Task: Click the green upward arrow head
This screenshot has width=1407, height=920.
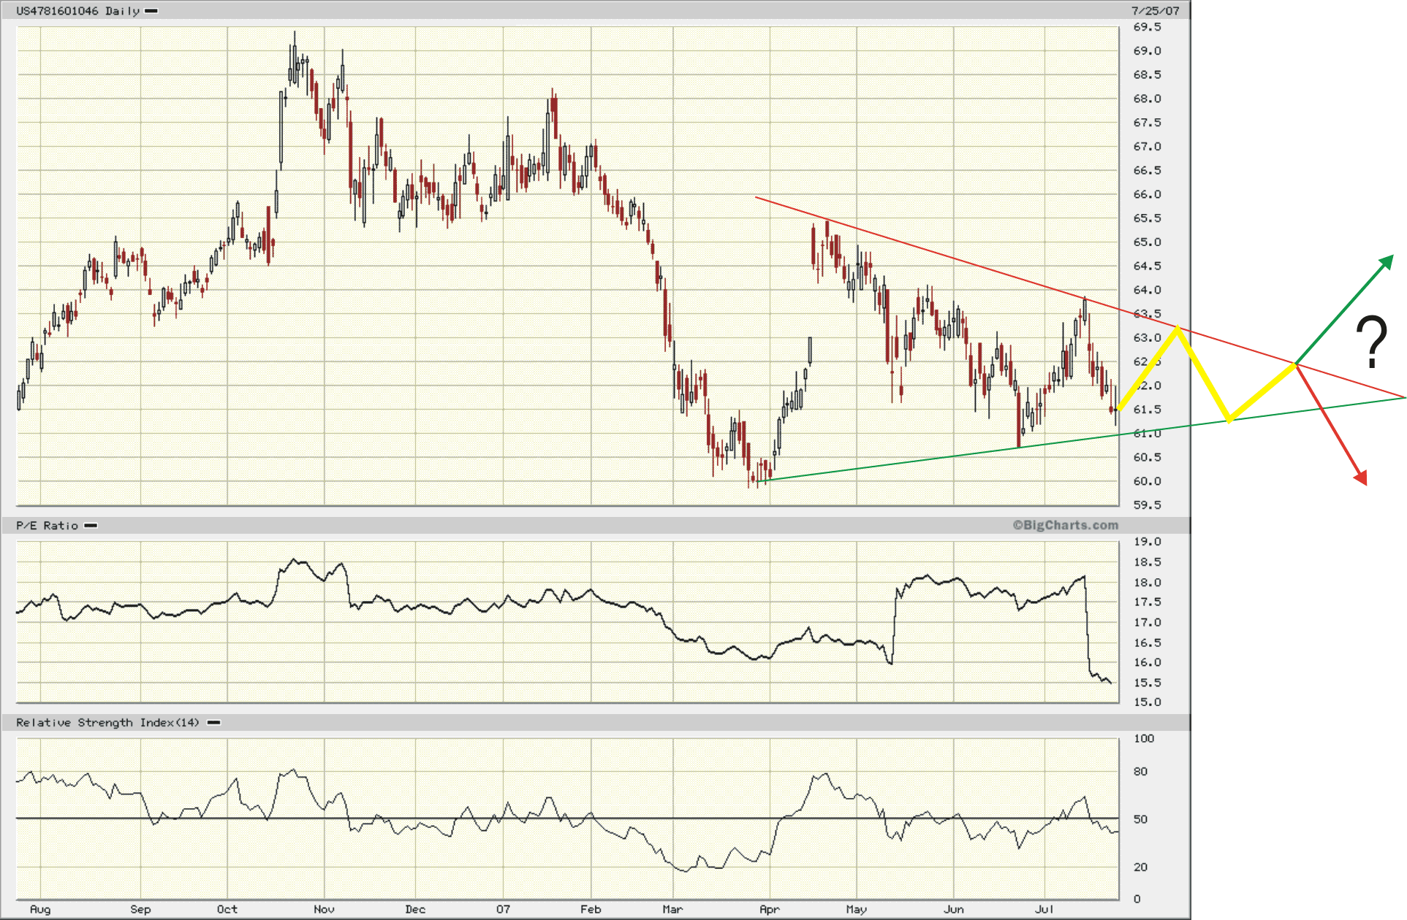Action: (1387, 261)
